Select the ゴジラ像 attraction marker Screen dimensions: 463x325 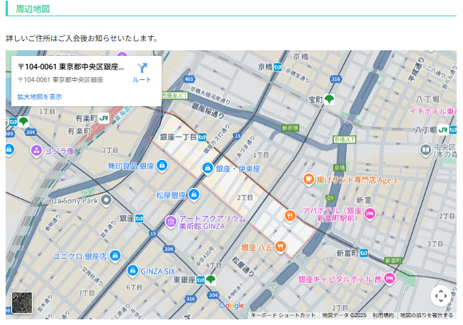tap(36, 151)
